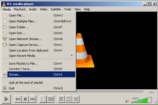Click the VLC cone title bar icon

4,4
